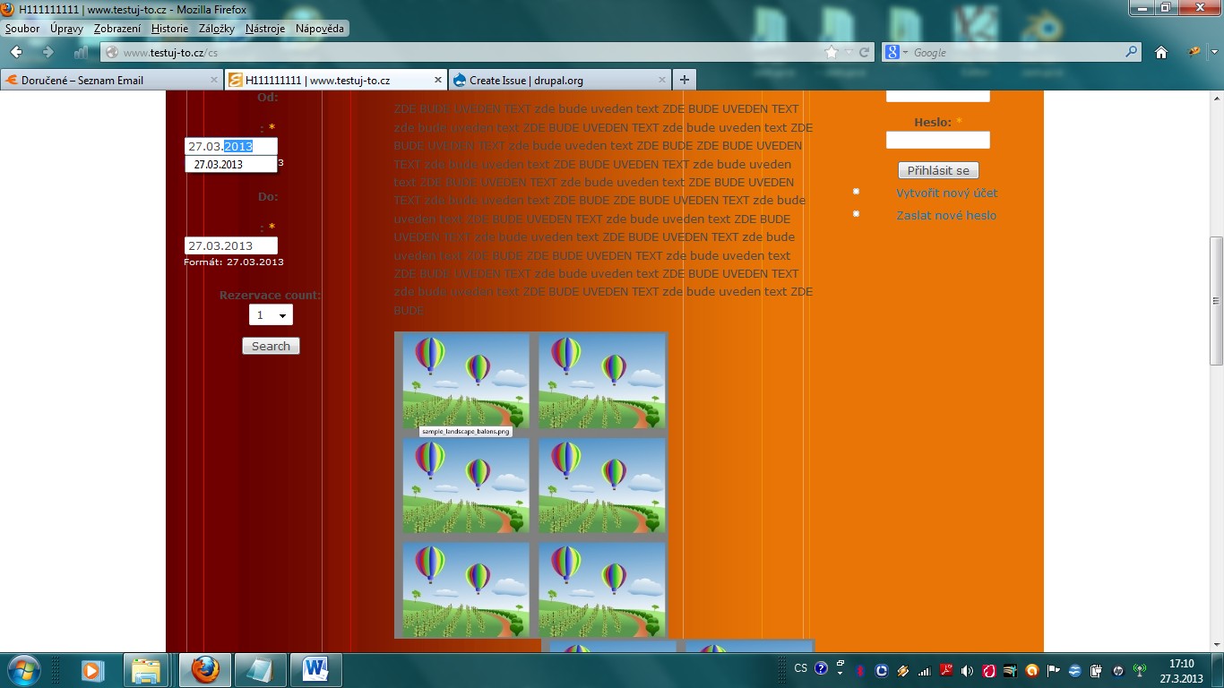Open a new tab with the plus button
1224x688 pixels.
pos(685,80)
